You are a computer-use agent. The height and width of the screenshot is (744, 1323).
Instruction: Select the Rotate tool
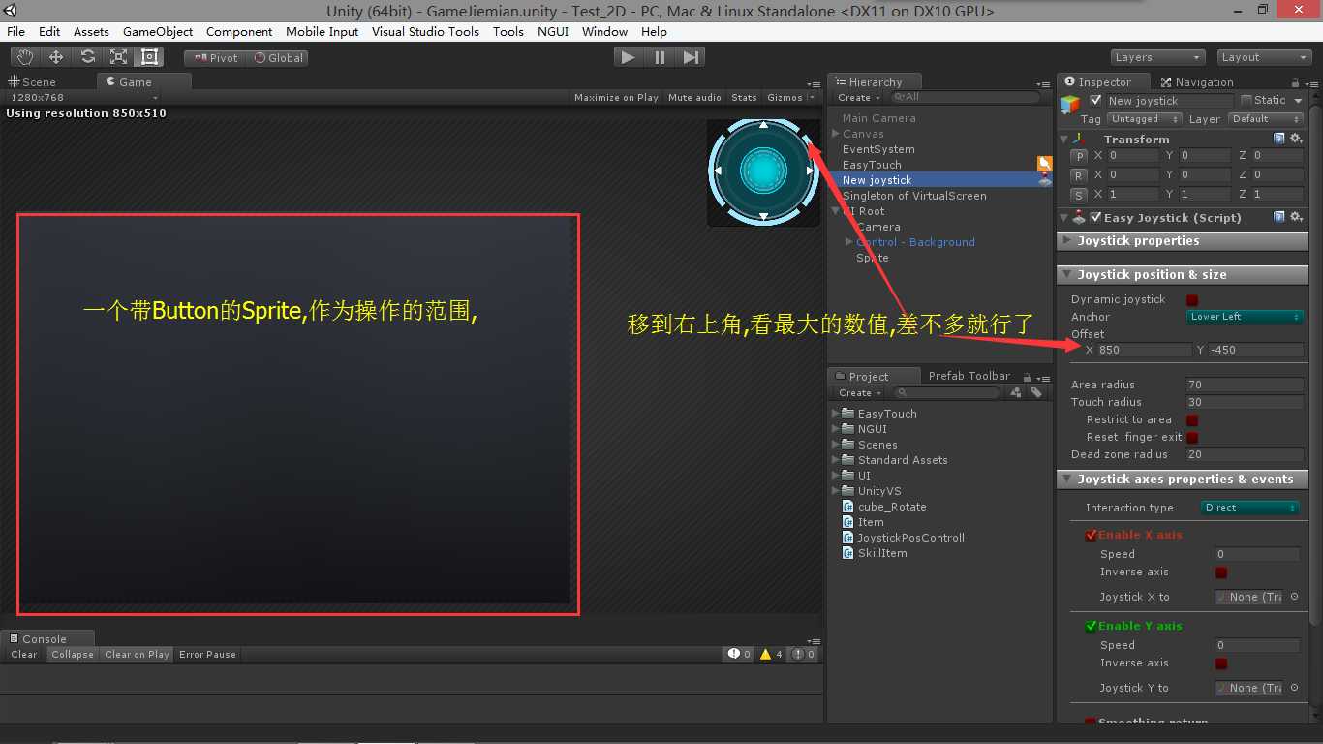pyautogui.click(x=86, y=57)
